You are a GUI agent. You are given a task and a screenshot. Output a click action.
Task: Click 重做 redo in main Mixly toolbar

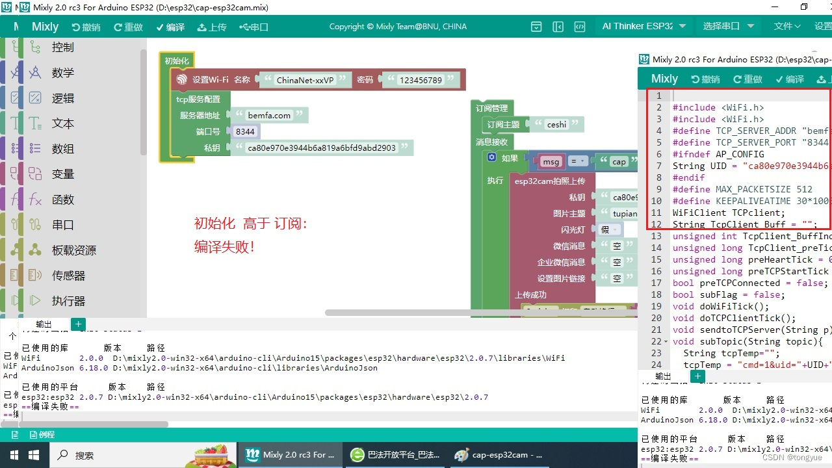[x=128, y=27]
